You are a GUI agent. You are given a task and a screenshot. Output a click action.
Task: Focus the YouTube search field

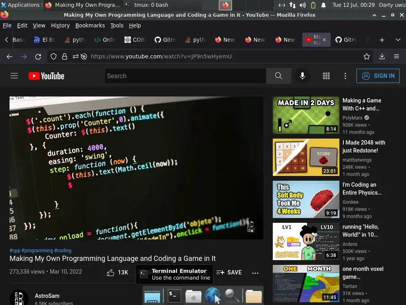tap(185, 76)
